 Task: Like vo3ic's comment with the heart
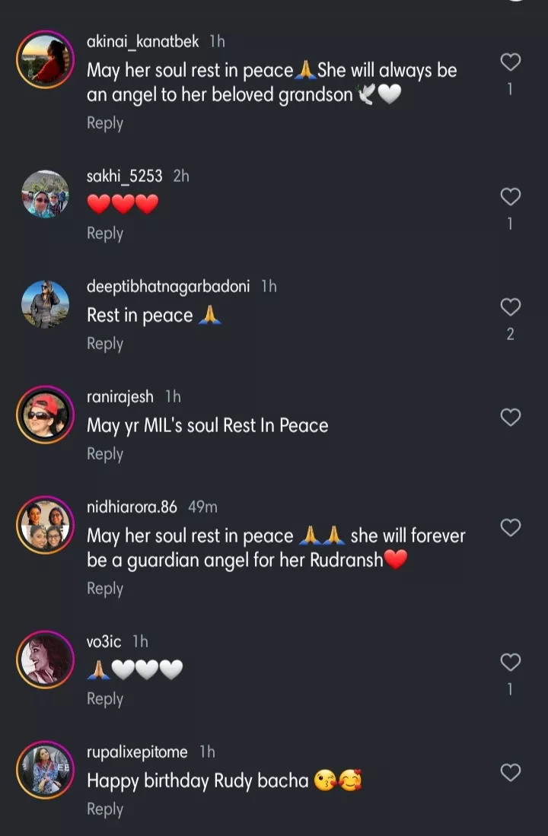[x=510, y=663]
